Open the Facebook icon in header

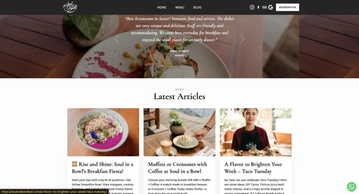[258, 7]
